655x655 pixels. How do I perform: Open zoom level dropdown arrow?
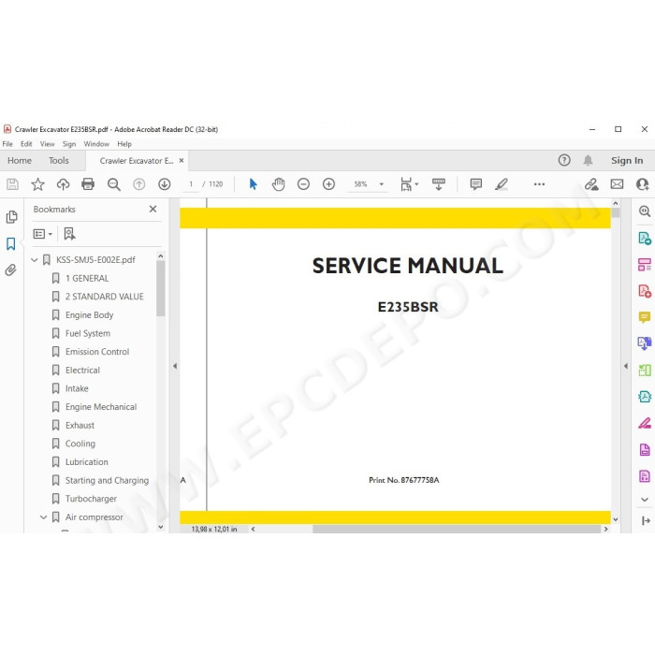(382, 184)
